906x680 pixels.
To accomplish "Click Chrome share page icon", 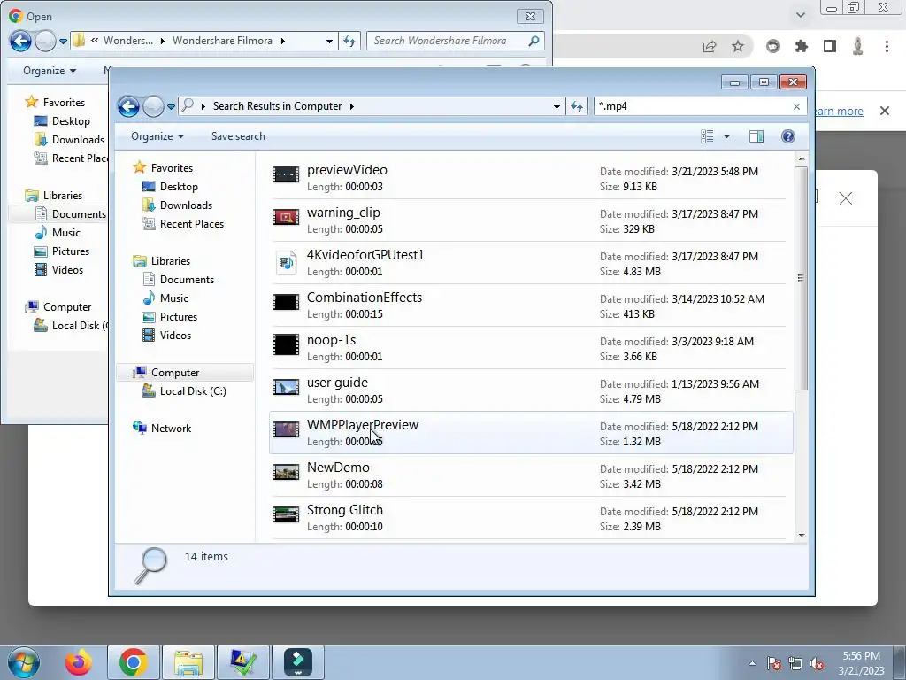I will tap(710, 47).
